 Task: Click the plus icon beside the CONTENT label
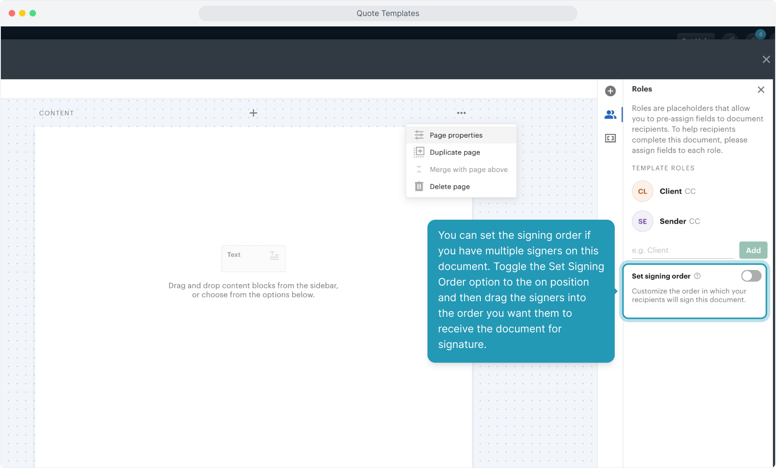pyautogui.click(x=253, y=113)
